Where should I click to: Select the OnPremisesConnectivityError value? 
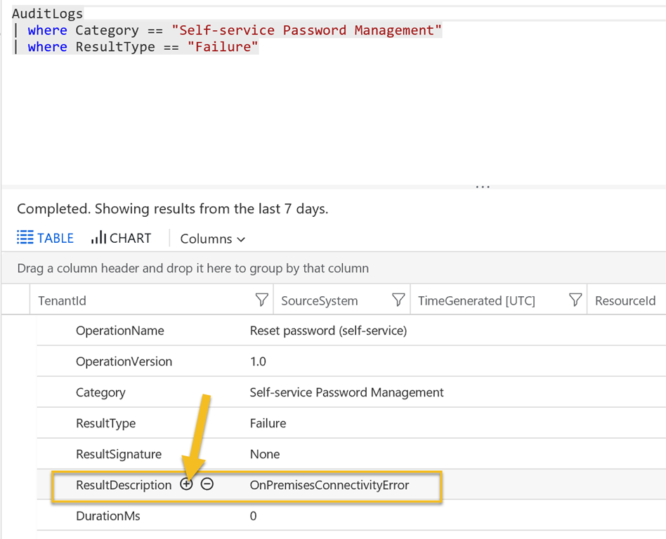coord(329,485)
